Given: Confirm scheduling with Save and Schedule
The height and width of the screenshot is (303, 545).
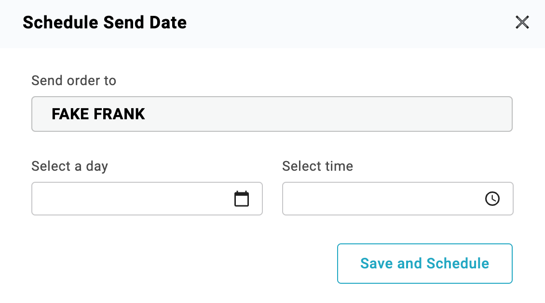Looking at the screenshot, I should (x=424, y=264).
